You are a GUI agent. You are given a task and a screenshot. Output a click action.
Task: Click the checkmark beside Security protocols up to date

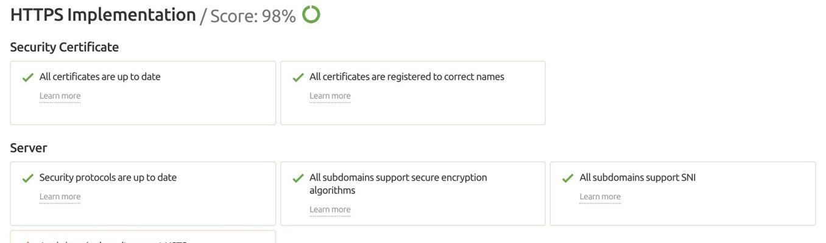(27, 179)
